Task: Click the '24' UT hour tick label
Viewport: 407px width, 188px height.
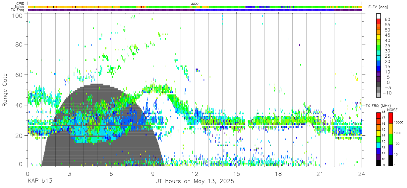Action: (362, 174)
